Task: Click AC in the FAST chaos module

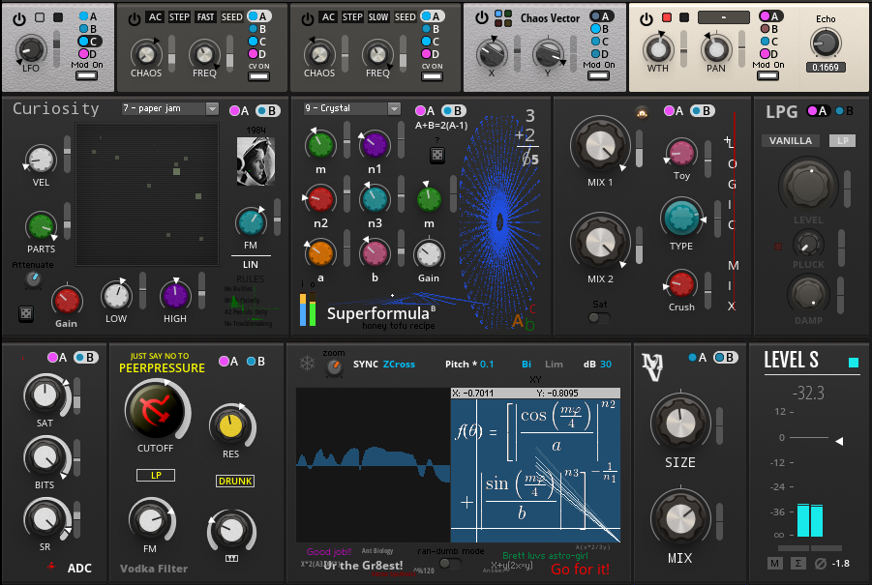Action: (155, 17)
